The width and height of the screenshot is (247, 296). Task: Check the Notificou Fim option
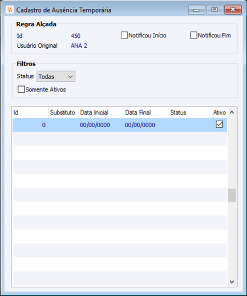194,35
